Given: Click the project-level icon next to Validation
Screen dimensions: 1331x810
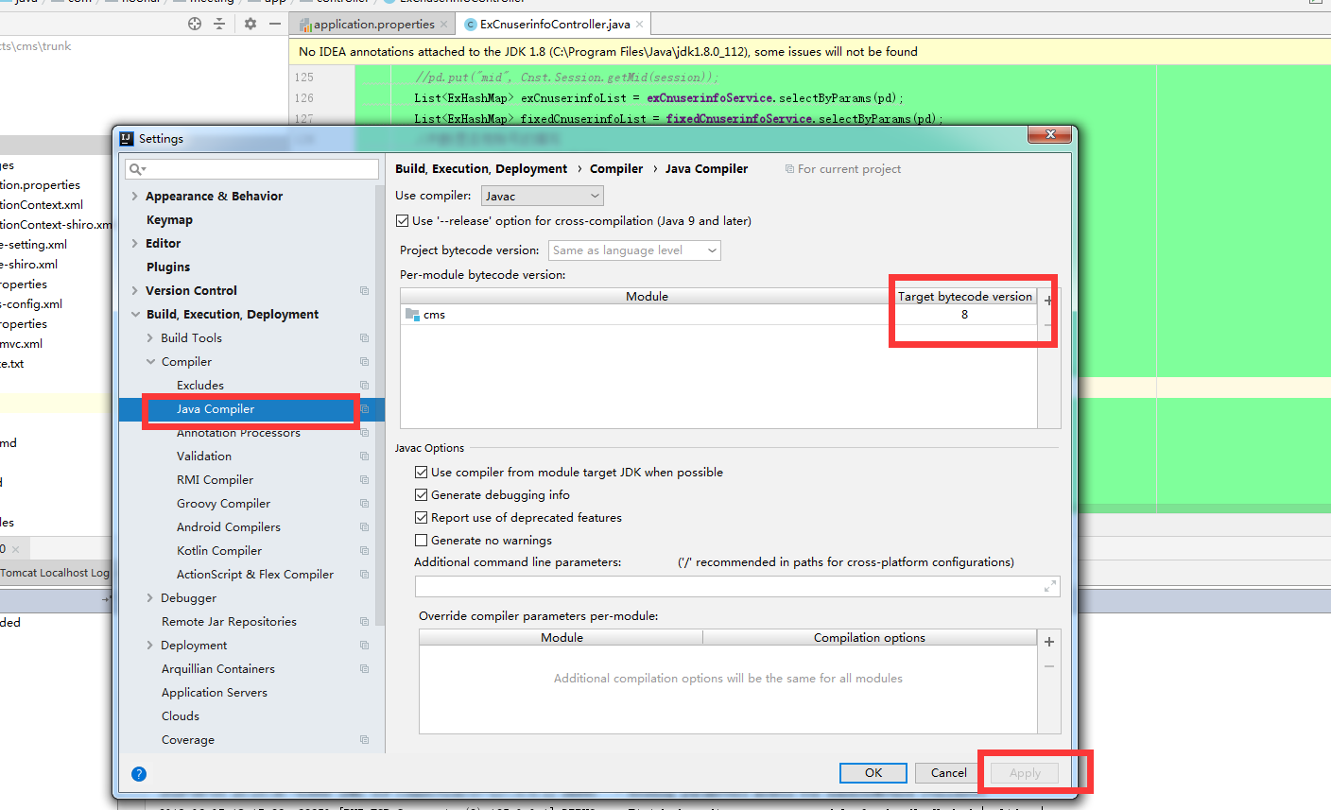Looking at the screenshot, I should 365,457.
